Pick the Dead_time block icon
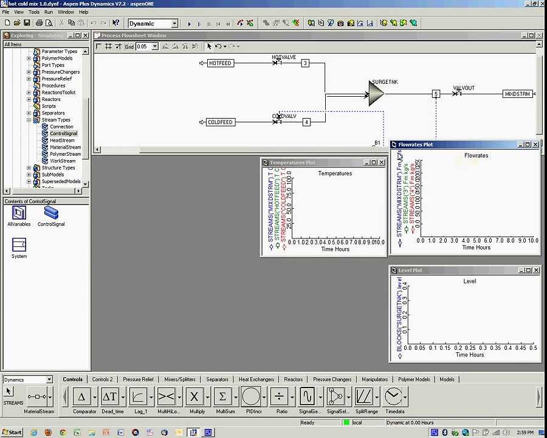This screenshot has height=438, width=547. [x=110, y=397]
